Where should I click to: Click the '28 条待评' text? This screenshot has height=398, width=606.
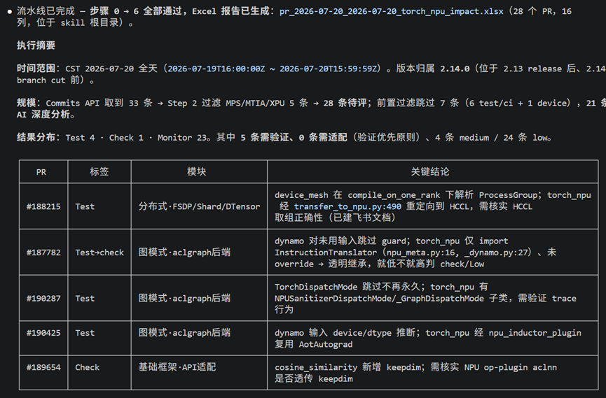tap(345, 103)
